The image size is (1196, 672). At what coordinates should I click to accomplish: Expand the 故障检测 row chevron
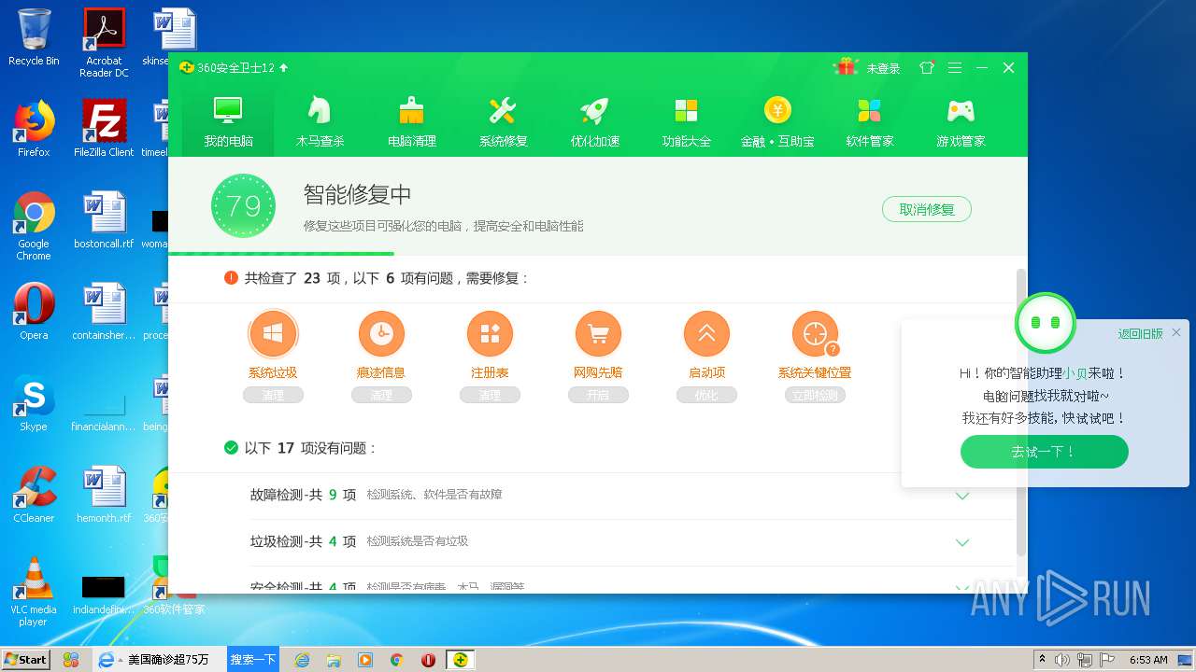(x=962, y=496)
